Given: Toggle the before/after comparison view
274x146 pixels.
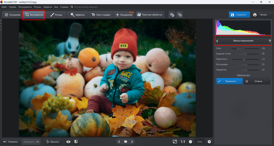Looking at the screenshot, I should [76, 142].
